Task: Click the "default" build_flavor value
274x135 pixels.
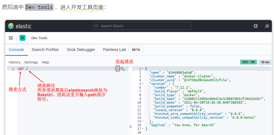Action: tap(195, 91)
